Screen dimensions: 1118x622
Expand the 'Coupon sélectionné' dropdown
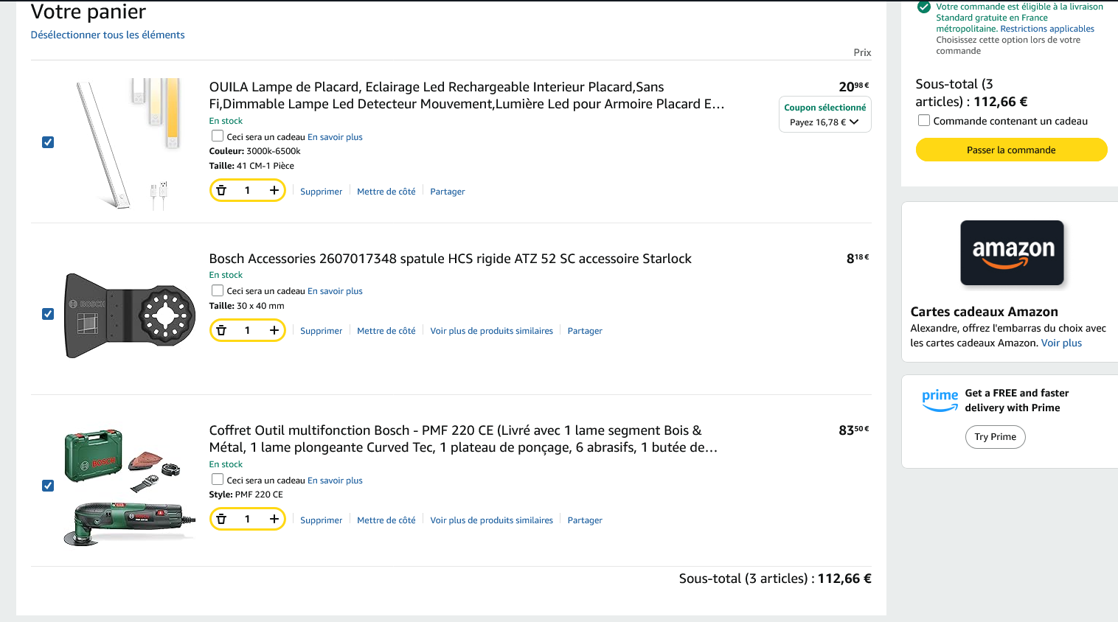824,115
